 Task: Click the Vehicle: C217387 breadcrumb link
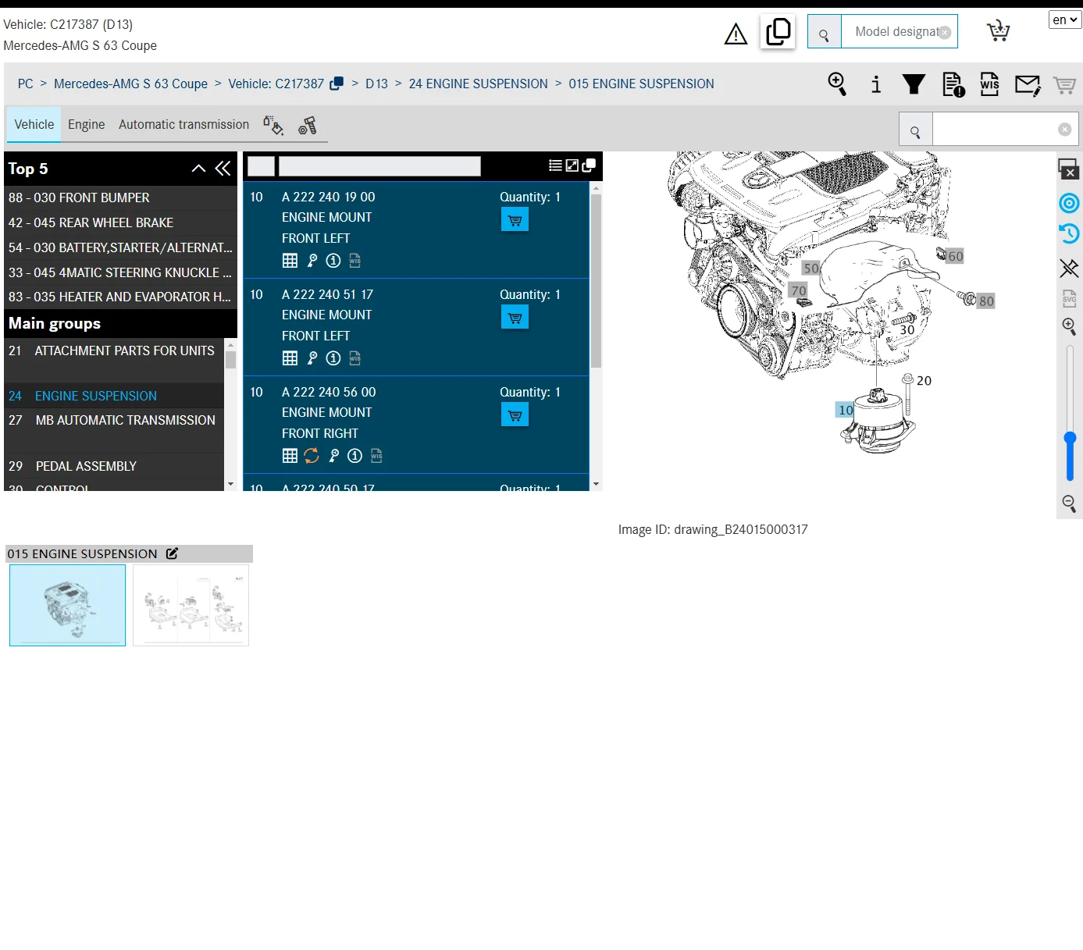tap(276, 84)
